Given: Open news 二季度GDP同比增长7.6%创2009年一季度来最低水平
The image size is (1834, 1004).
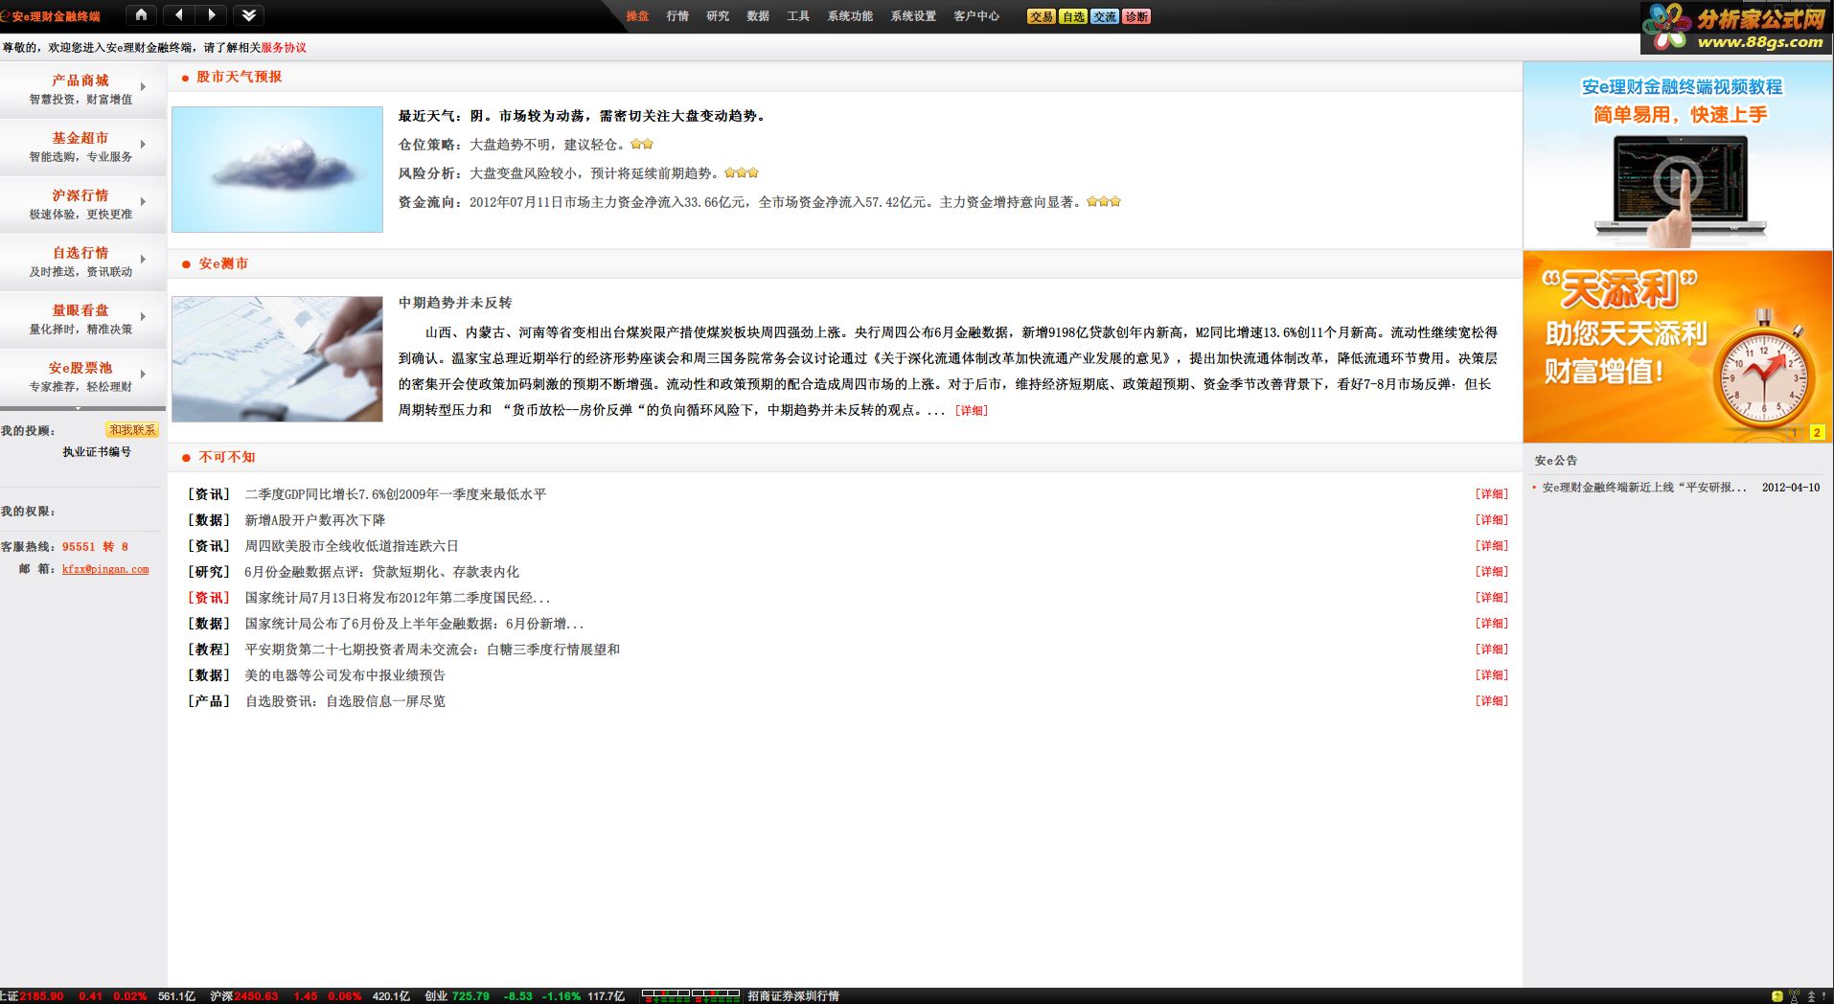Looking at the screenshot, I should tap(395, 494).
